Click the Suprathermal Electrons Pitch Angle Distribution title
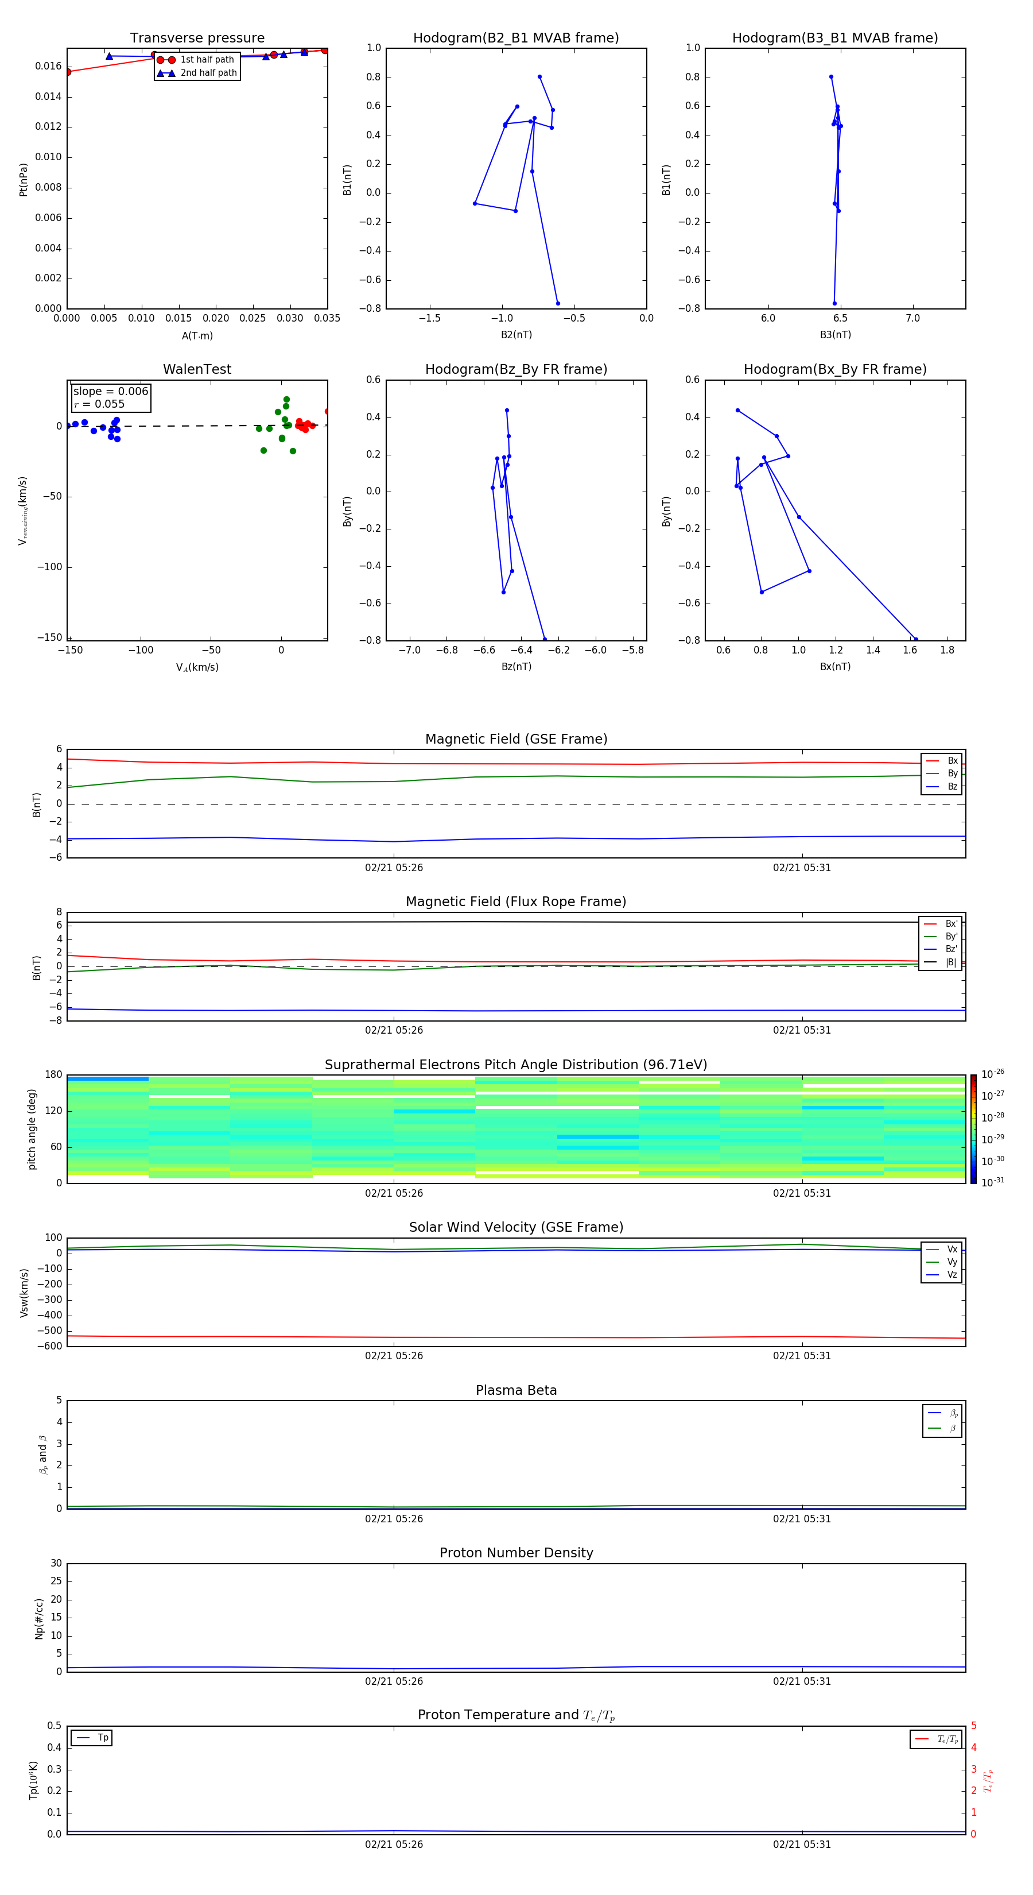Image resolution: width=1033 pixels, height=1895 pixels. point(516,1065)
